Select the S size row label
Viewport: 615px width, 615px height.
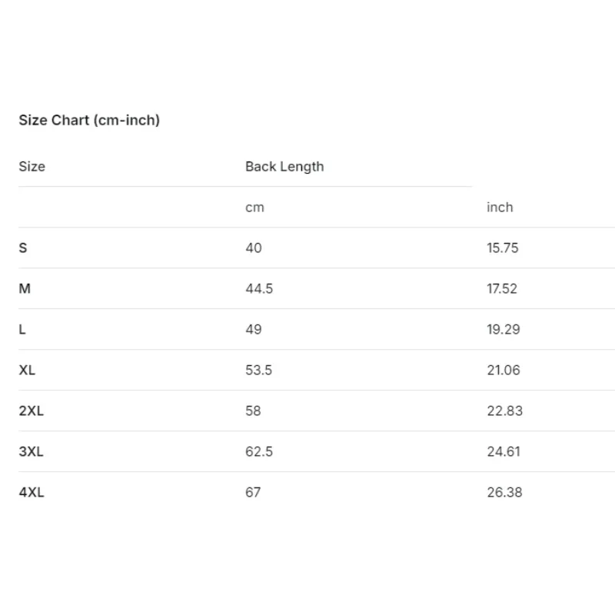(x=23, y=248)
